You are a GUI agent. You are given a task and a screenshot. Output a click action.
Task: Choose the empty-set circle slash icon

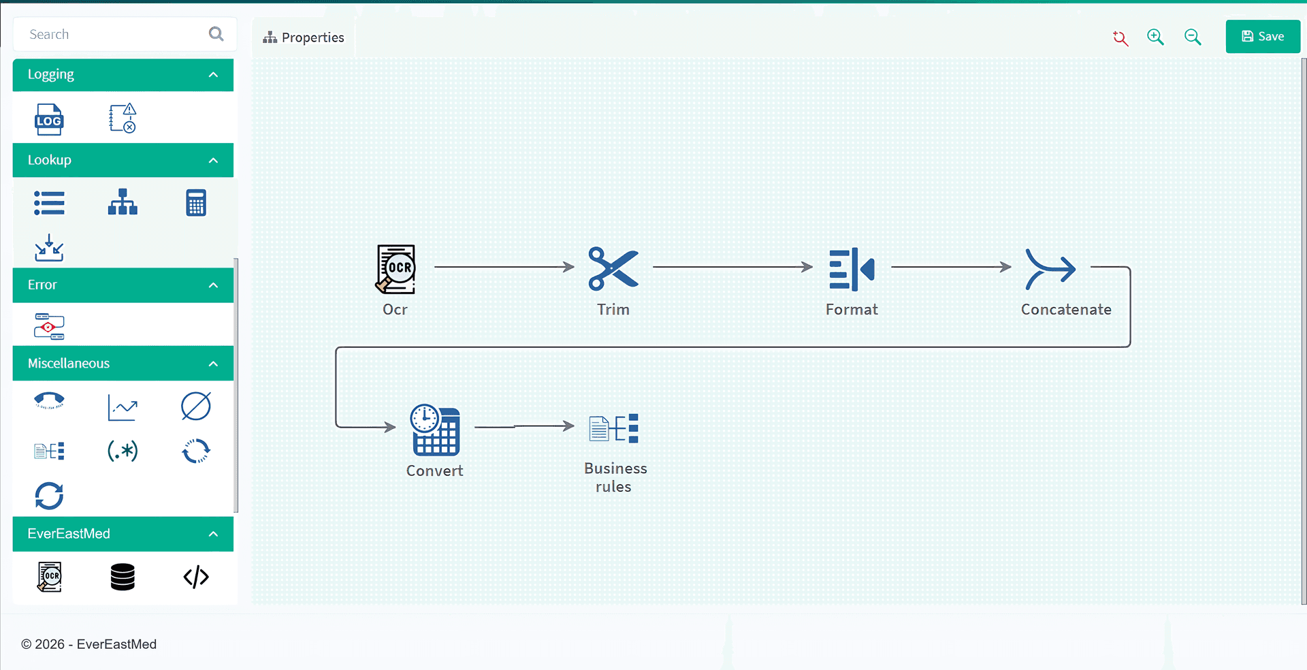point(196,406)
